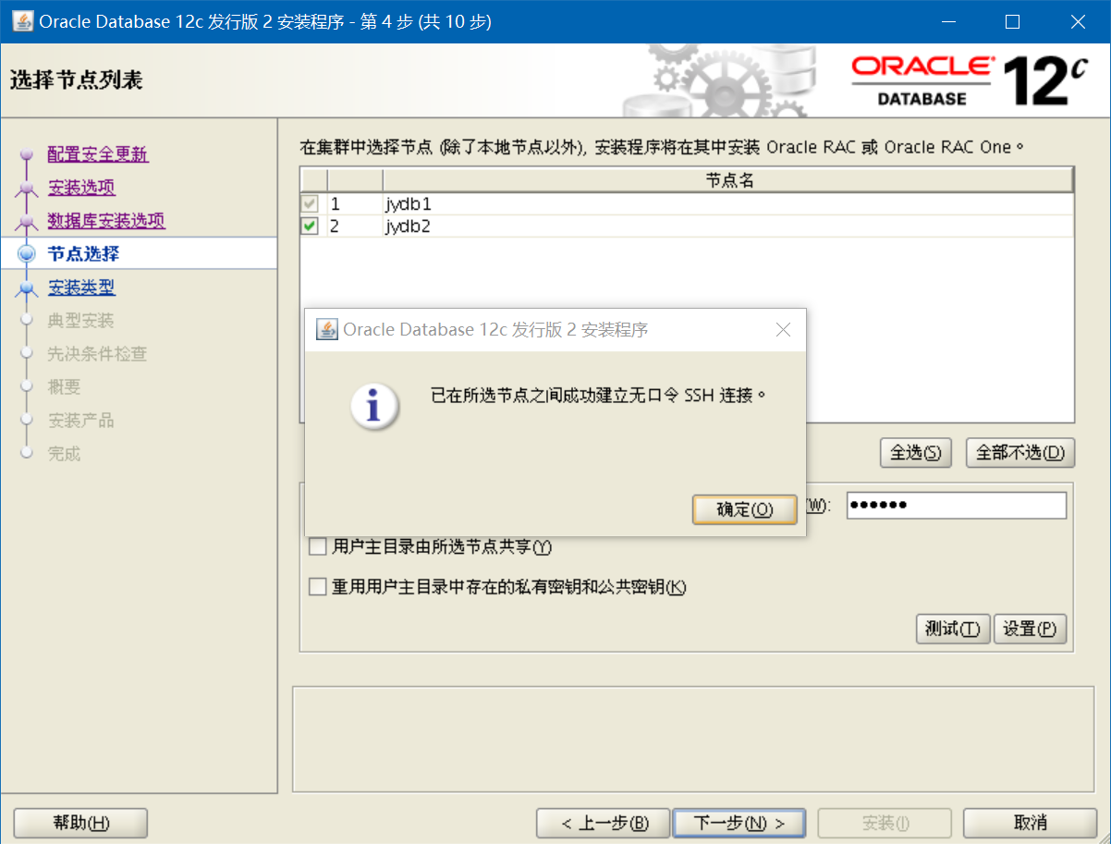Click the 全部不选(D) button
The height and width of the screenshot is (844, 1111).
pyautogui.click(x=1020, y=453)
